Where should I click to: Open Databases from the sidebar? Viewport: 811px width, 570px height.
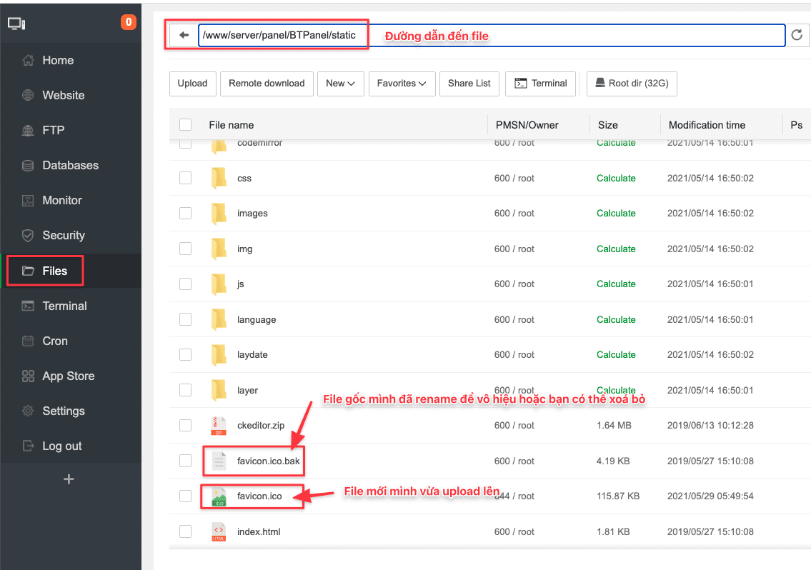point(70,165)
